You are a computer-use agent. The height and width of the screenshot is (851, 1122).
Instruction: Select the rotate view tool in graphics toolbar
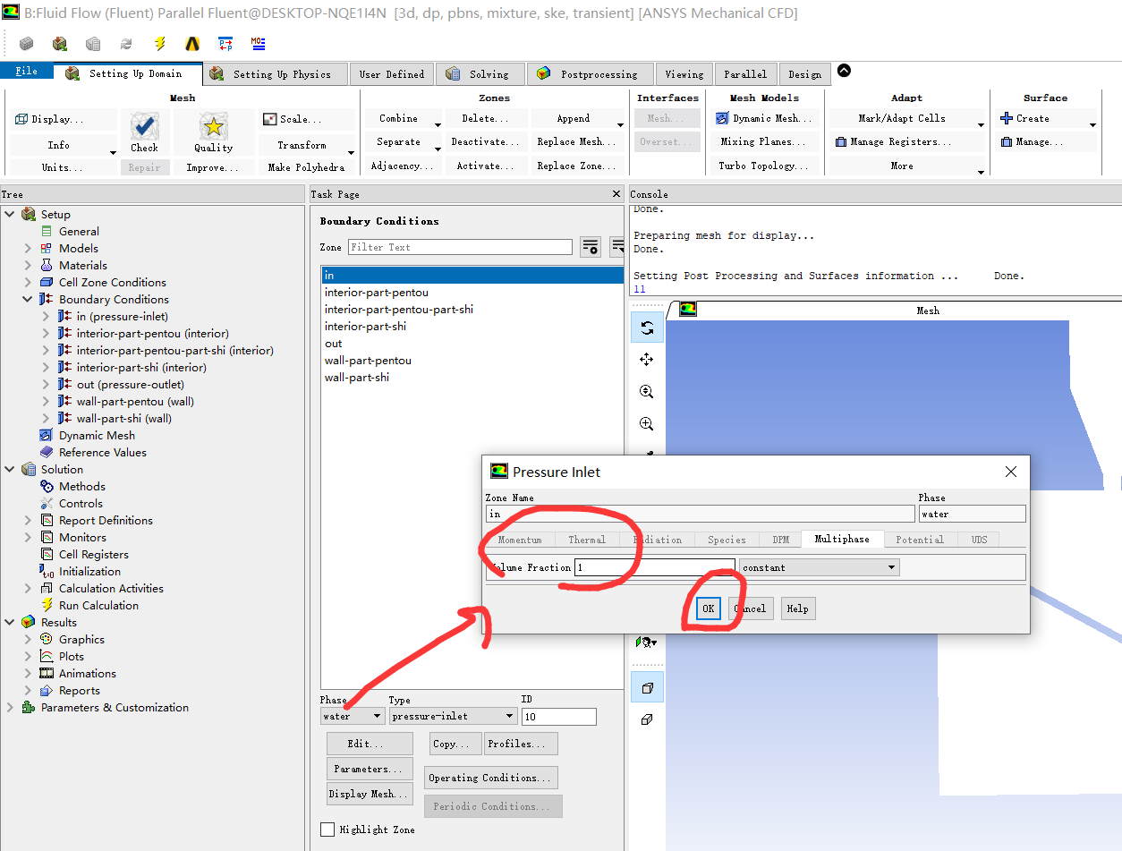(647, 328)
